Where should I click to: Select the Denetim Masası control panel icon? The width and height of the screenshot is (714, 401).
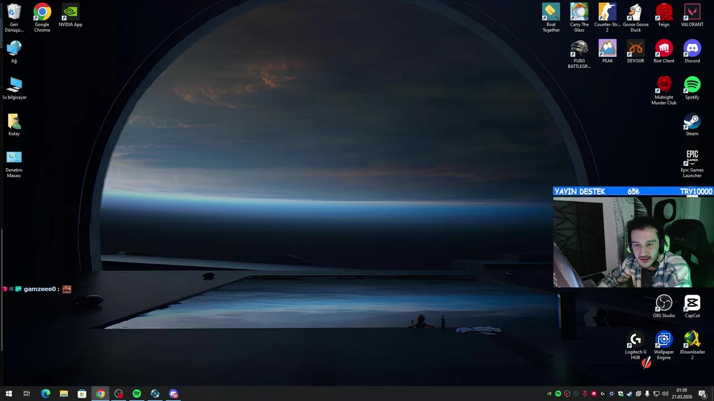14,164
